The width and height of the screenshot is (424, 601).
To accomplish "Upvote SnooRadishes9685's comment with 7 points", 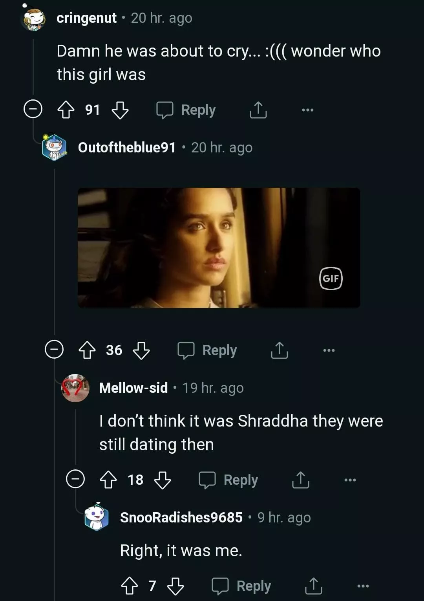I will pyautogui.click(x=130, y=586).
